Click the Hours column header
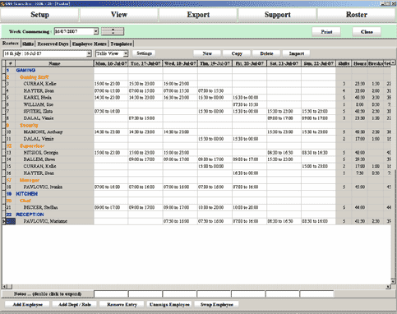 click(x=360, y=63)
